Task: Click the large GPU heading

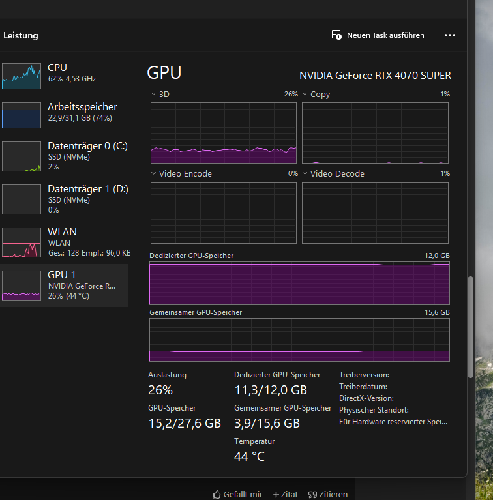Action: coord(164,73)
